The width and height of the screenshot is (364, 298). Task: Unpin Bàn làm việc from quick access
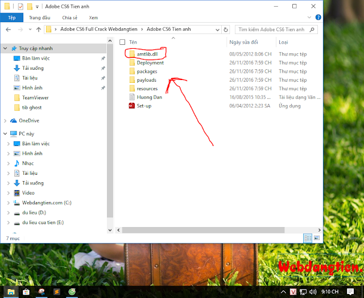[103, 58]
